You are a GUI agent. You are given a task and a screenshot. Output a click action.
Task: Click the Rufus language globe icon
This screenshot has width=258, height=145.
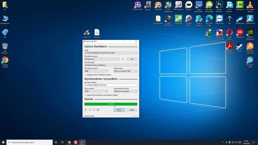86,110
